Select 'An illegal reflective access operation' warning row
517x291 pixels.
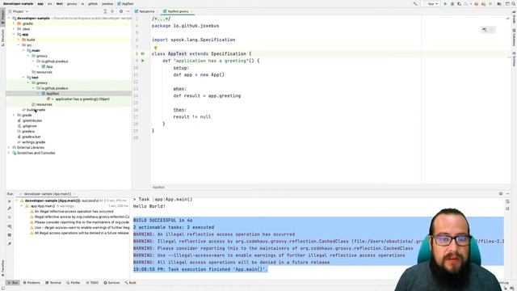click(74, 212)
